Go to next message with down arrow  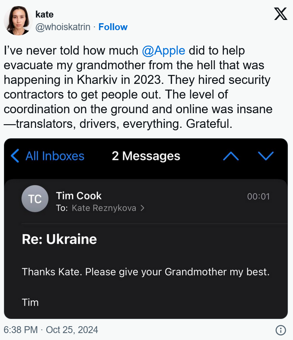[266, 156]
